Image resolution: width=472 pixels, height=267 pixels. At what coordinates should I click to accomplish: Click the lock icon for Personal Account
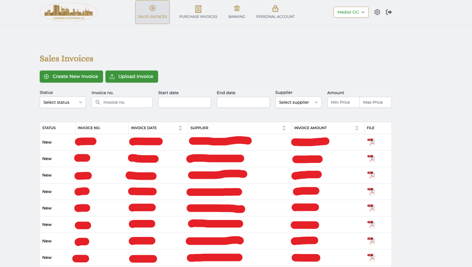coord(275,8)
